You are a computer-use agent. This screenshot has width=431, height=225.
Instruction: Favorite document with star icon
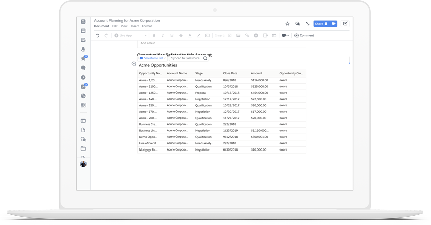tap(287, 24)
